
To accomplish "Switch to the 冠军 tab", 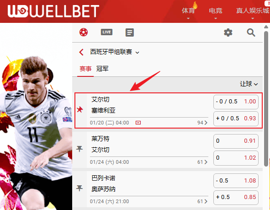I will (102, 69).
